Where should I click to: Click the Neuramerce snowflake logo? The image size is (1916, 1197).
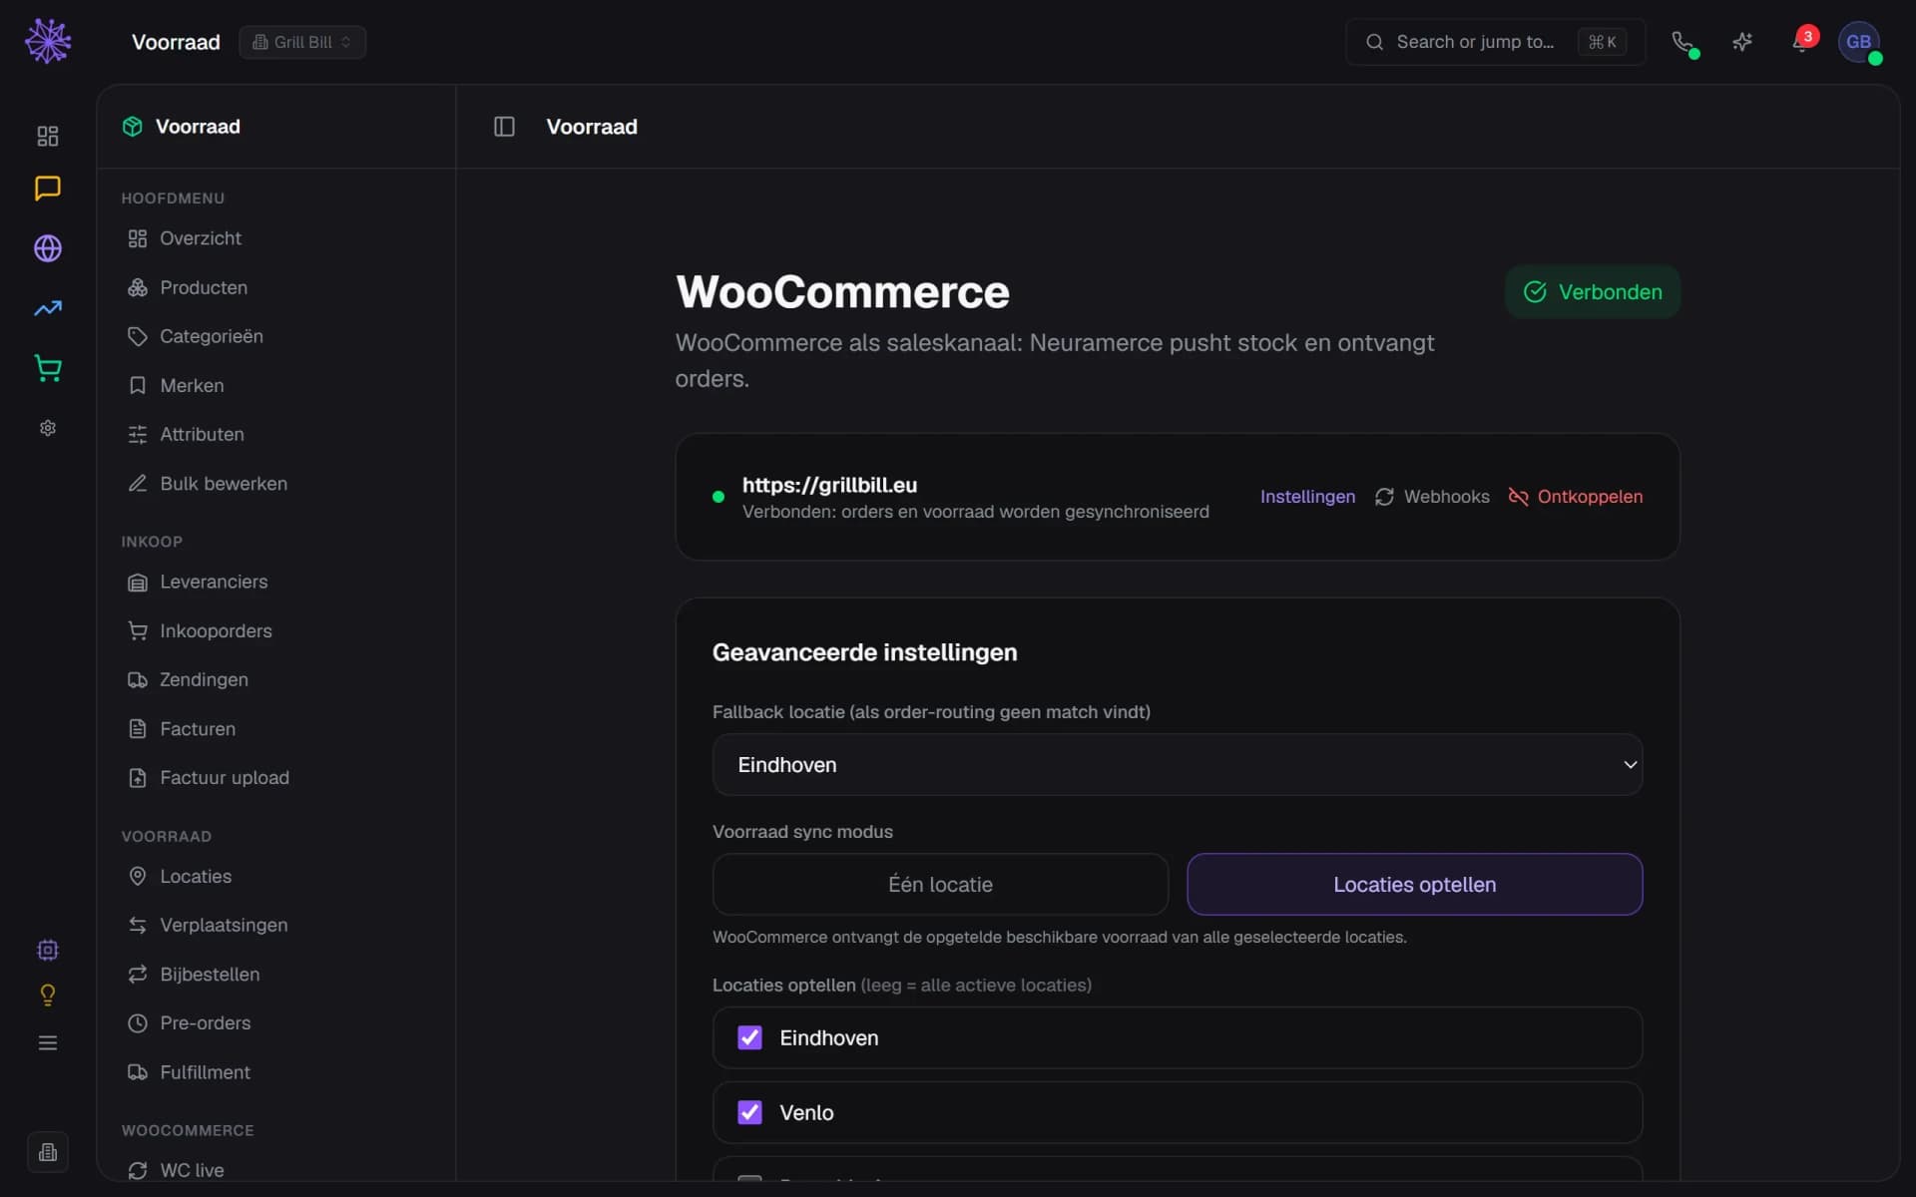coord(48,42)
